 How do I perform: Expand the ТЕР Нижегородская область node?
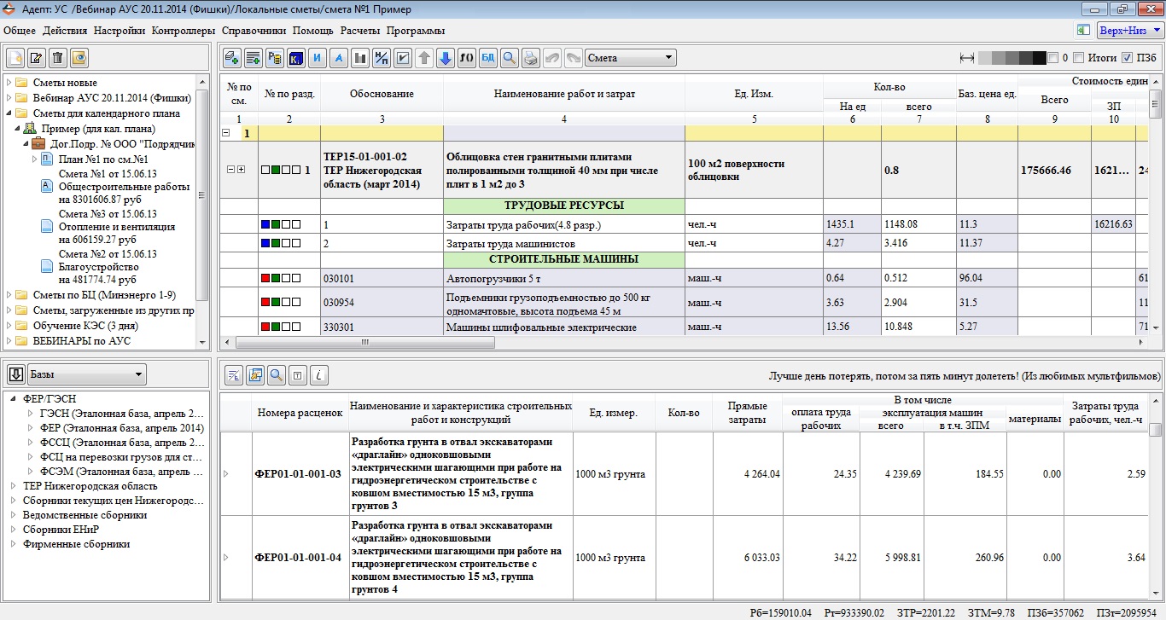click(15, 485)
